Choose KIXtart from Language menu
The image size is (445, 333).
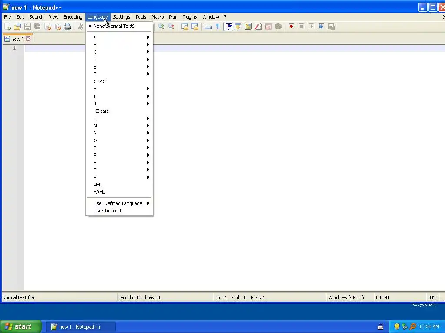point(119,111)
